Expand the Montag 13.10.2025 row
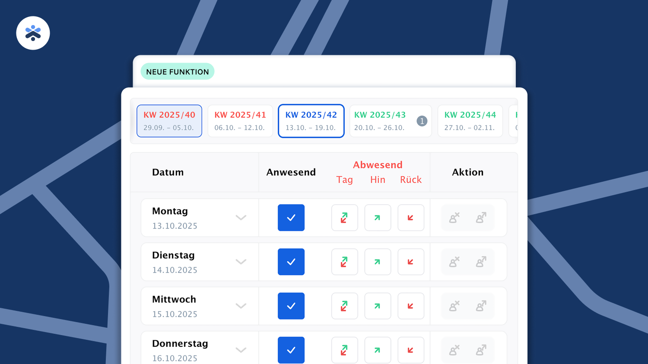Screen dimensions: 648x364 coord(241,218)
